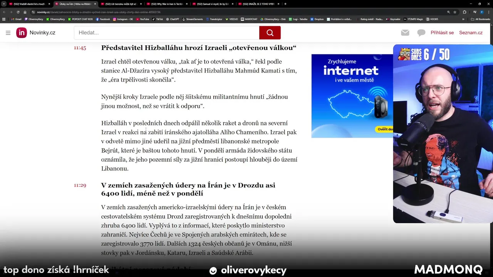Viewport: 493px width, 277px height.
Task: Open the HOOKS bookmark
Action: point(433,19)
